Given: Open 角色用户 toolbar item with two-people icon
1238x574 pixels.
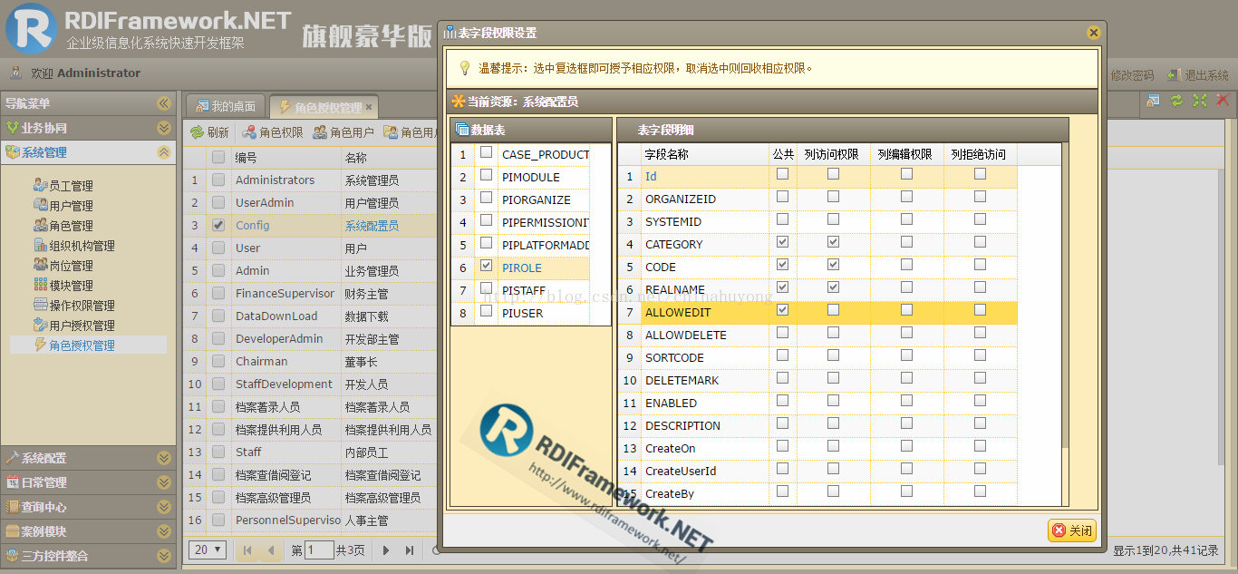Looking at the screenshot, I should point(343,132).
